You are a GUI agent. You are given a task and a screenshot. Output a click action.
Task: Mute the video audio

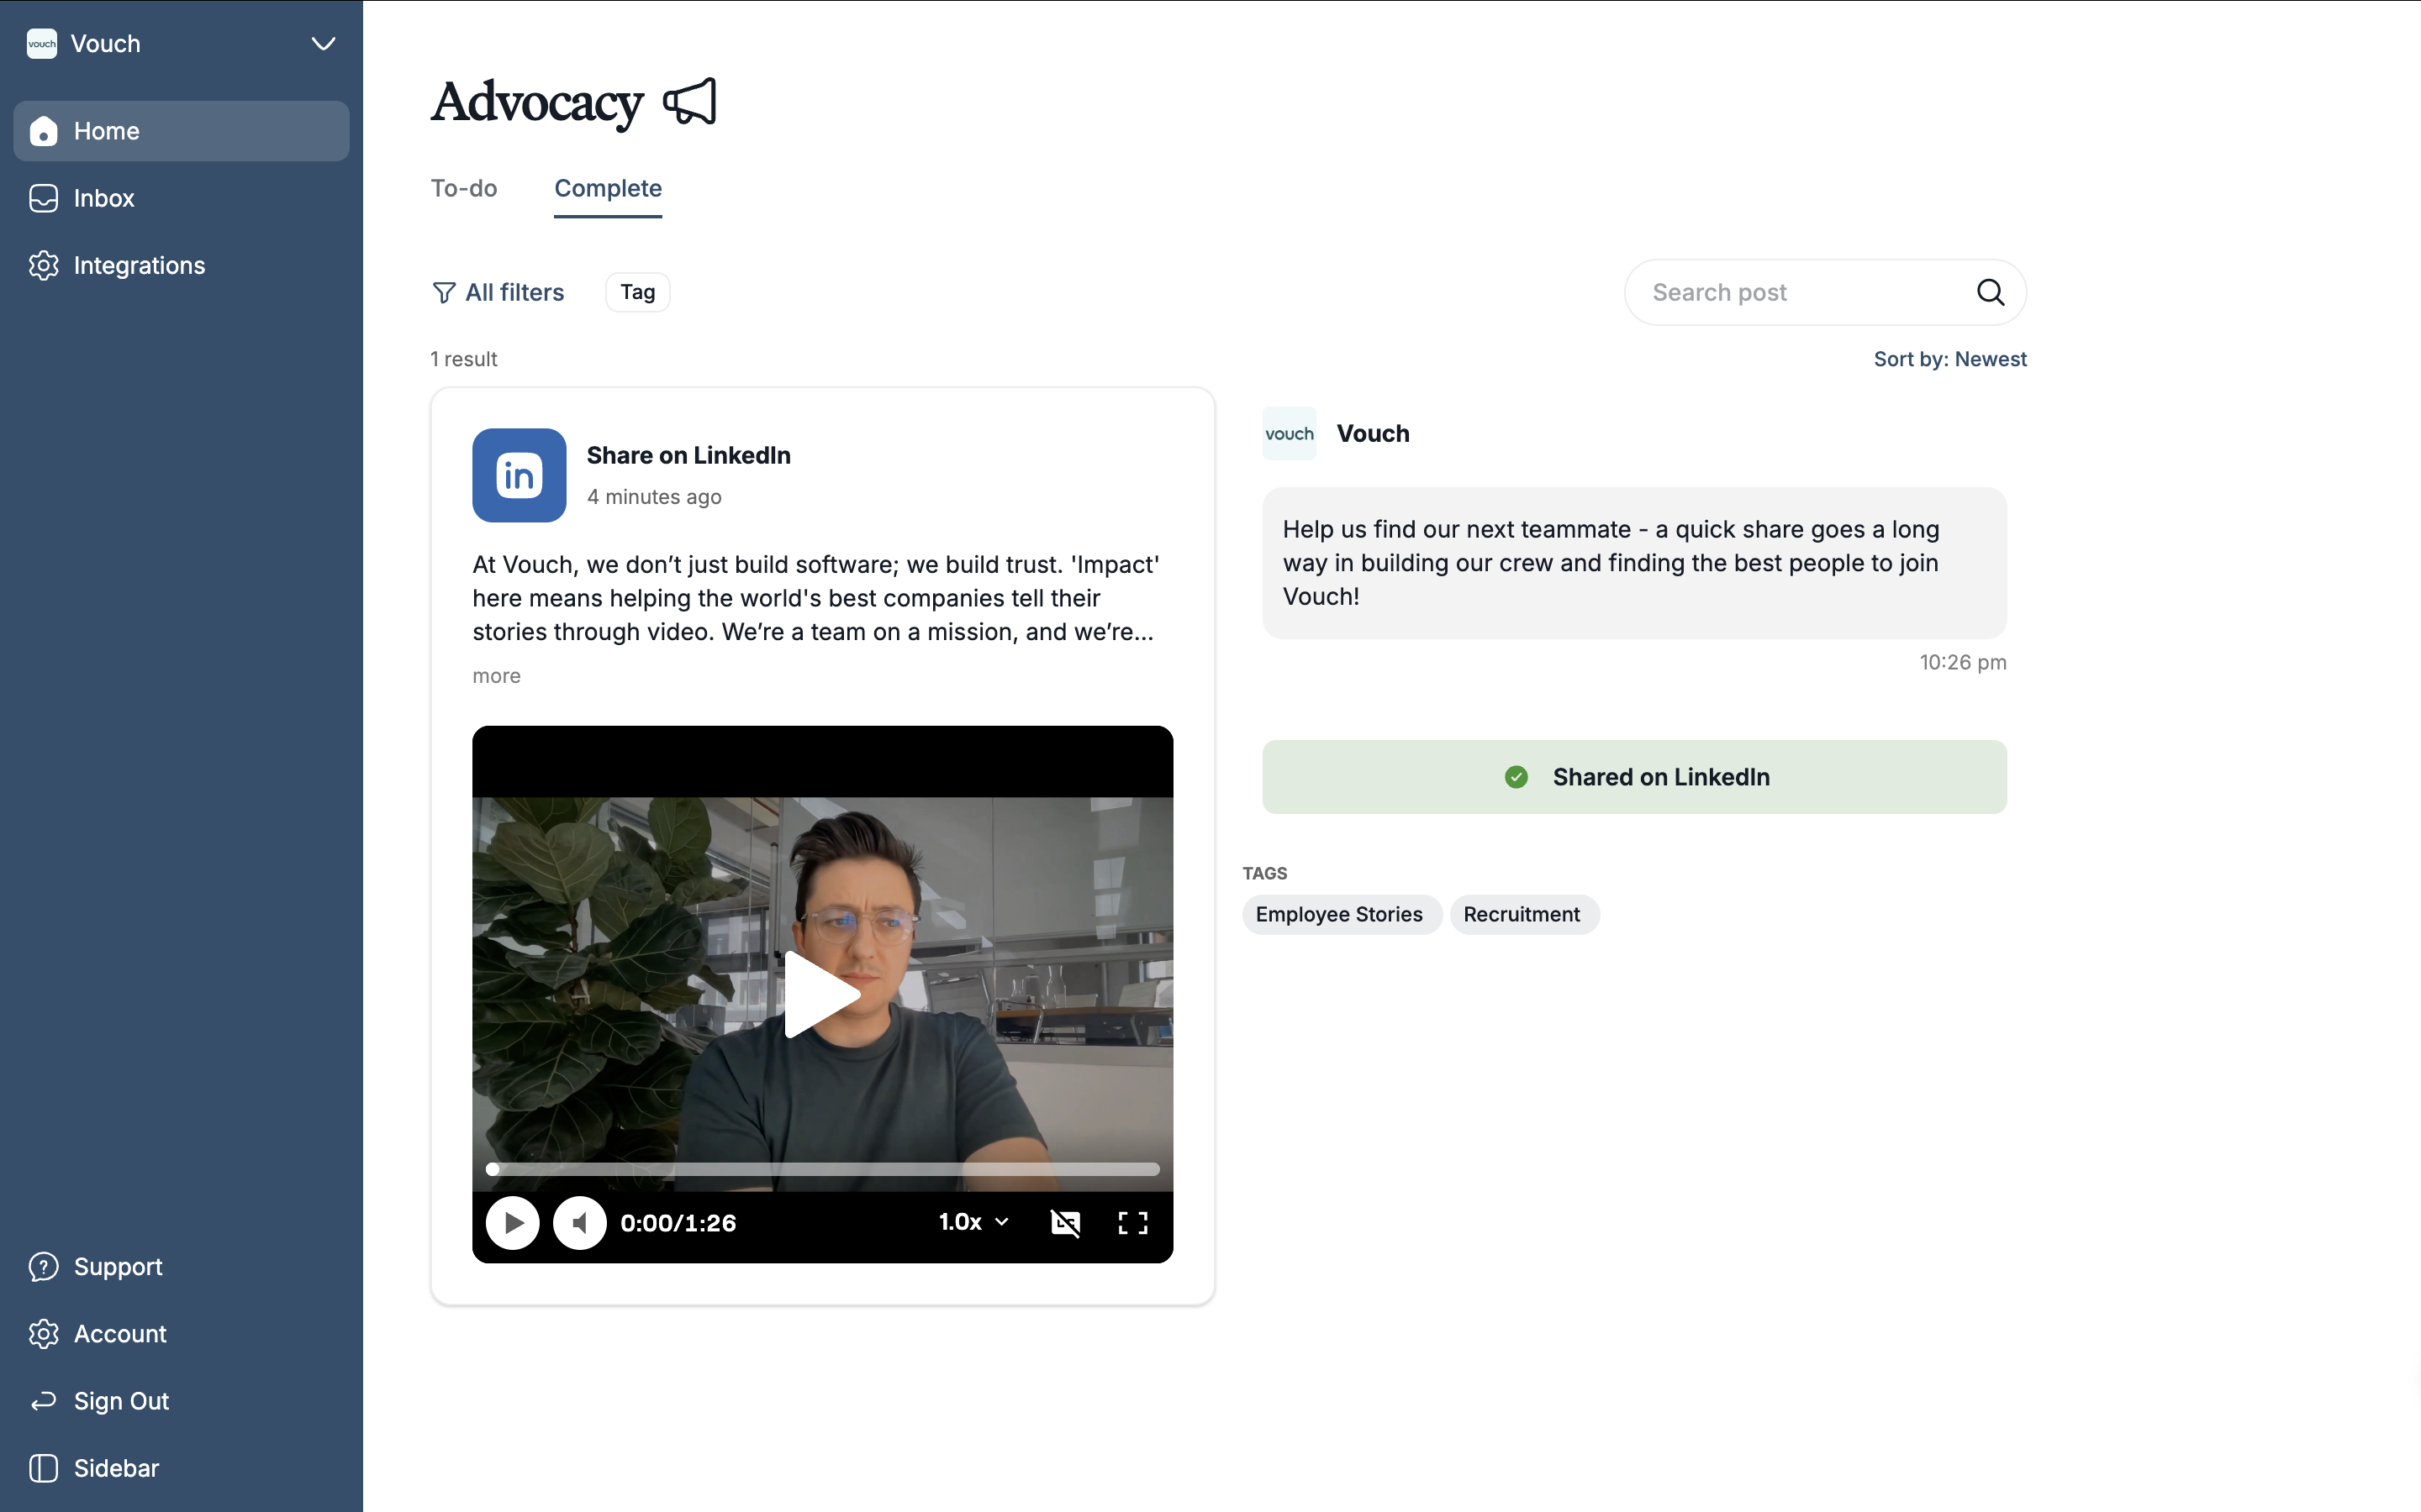(580, 1222)
